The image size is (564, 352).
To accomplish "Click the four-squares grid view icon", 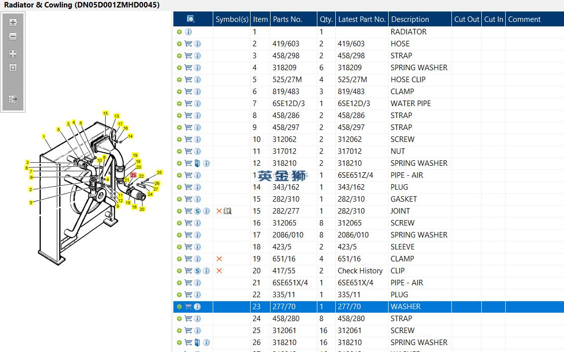I will (13, 54).
